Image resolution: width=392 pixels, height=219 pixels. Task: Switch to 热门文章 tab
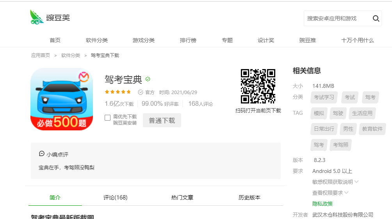(182, 198)
